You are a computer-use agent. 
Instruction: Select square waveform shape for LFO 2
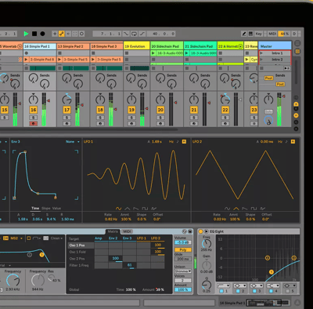pyautogui.click(x=254, y=209)
